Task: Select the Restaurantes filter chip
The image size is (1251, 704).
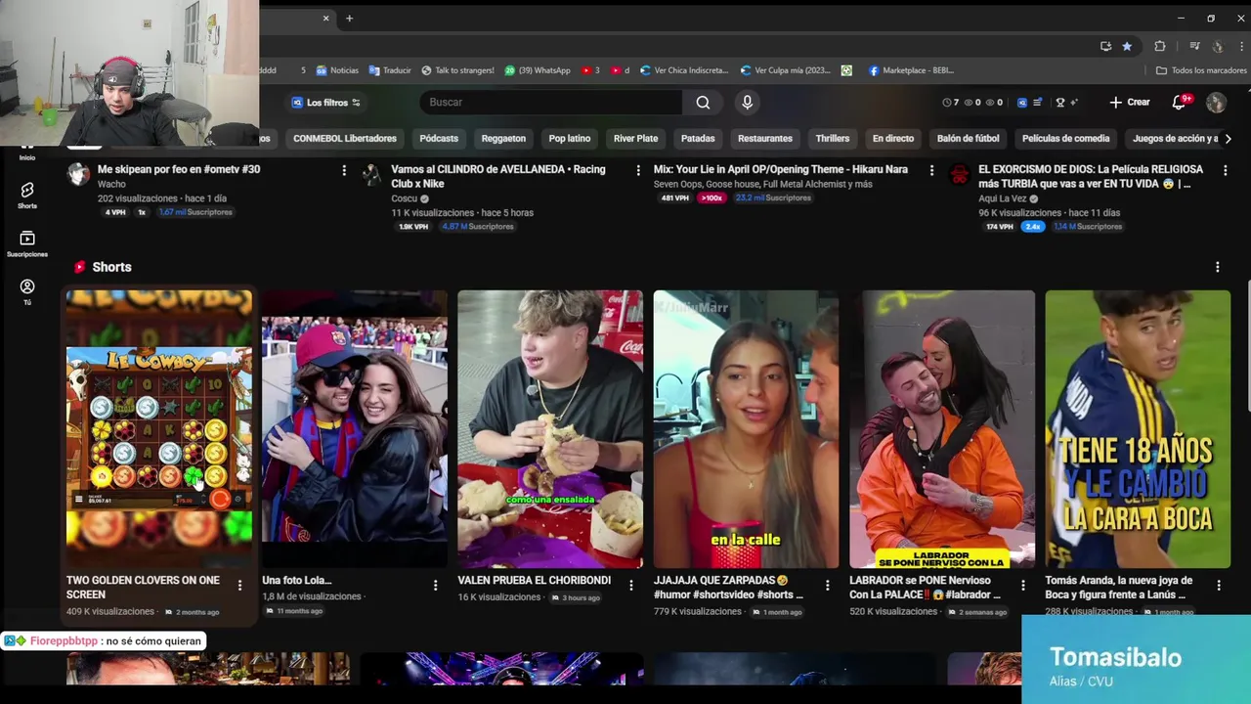Action: tap(765, 139)
